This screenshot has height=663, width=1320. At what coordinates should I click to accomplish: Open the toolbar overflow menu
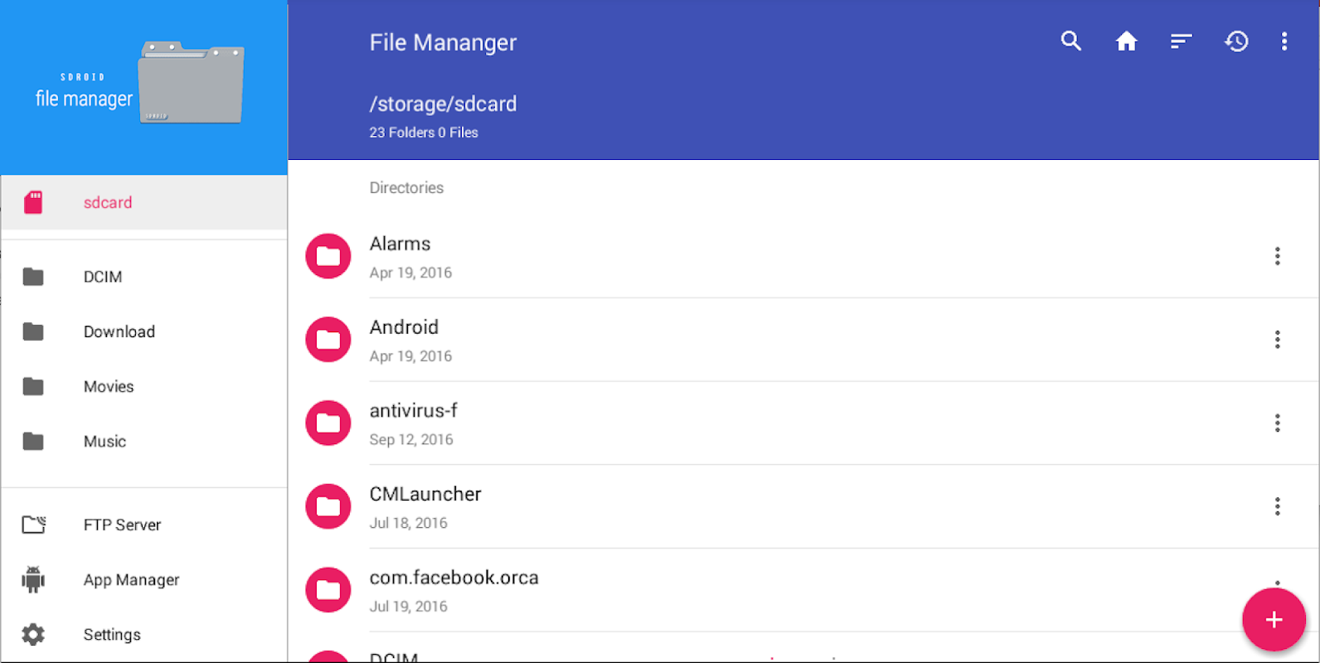[1284, 41]
